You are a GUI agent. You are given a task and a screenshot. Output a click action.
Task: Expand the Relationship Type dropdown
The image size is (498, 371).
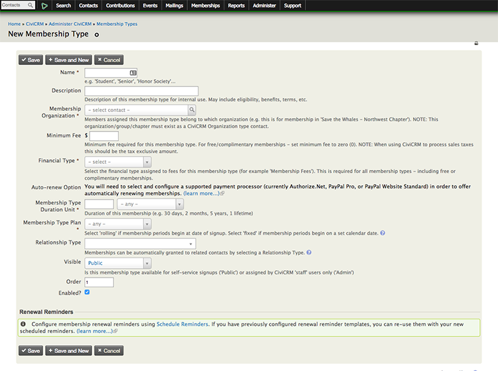point(140,244)
